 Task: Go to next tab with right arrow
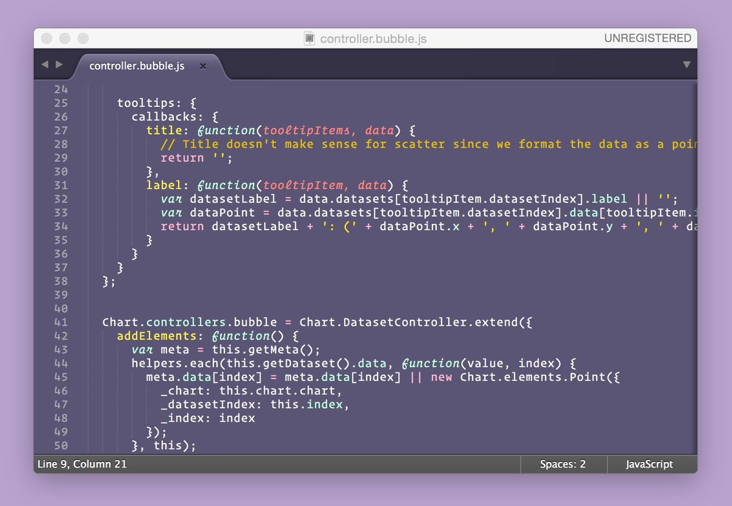click(59, 64)
